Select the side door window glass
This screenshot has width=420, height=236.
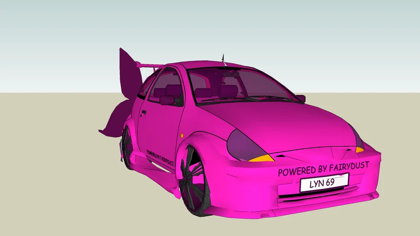point(165,86)
